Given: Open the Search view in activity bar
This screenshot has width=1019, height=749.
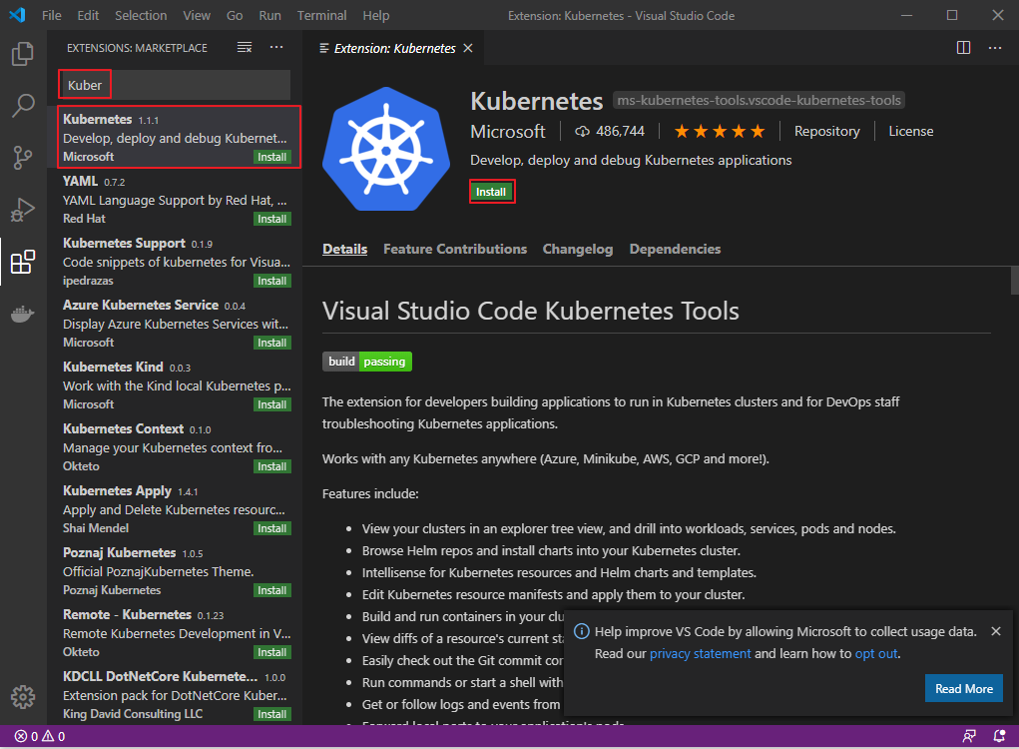Looking at the screenshot, I should click(23, 105).
